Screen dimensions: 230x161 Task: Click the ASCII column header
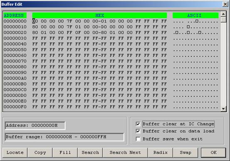[195, 15]
